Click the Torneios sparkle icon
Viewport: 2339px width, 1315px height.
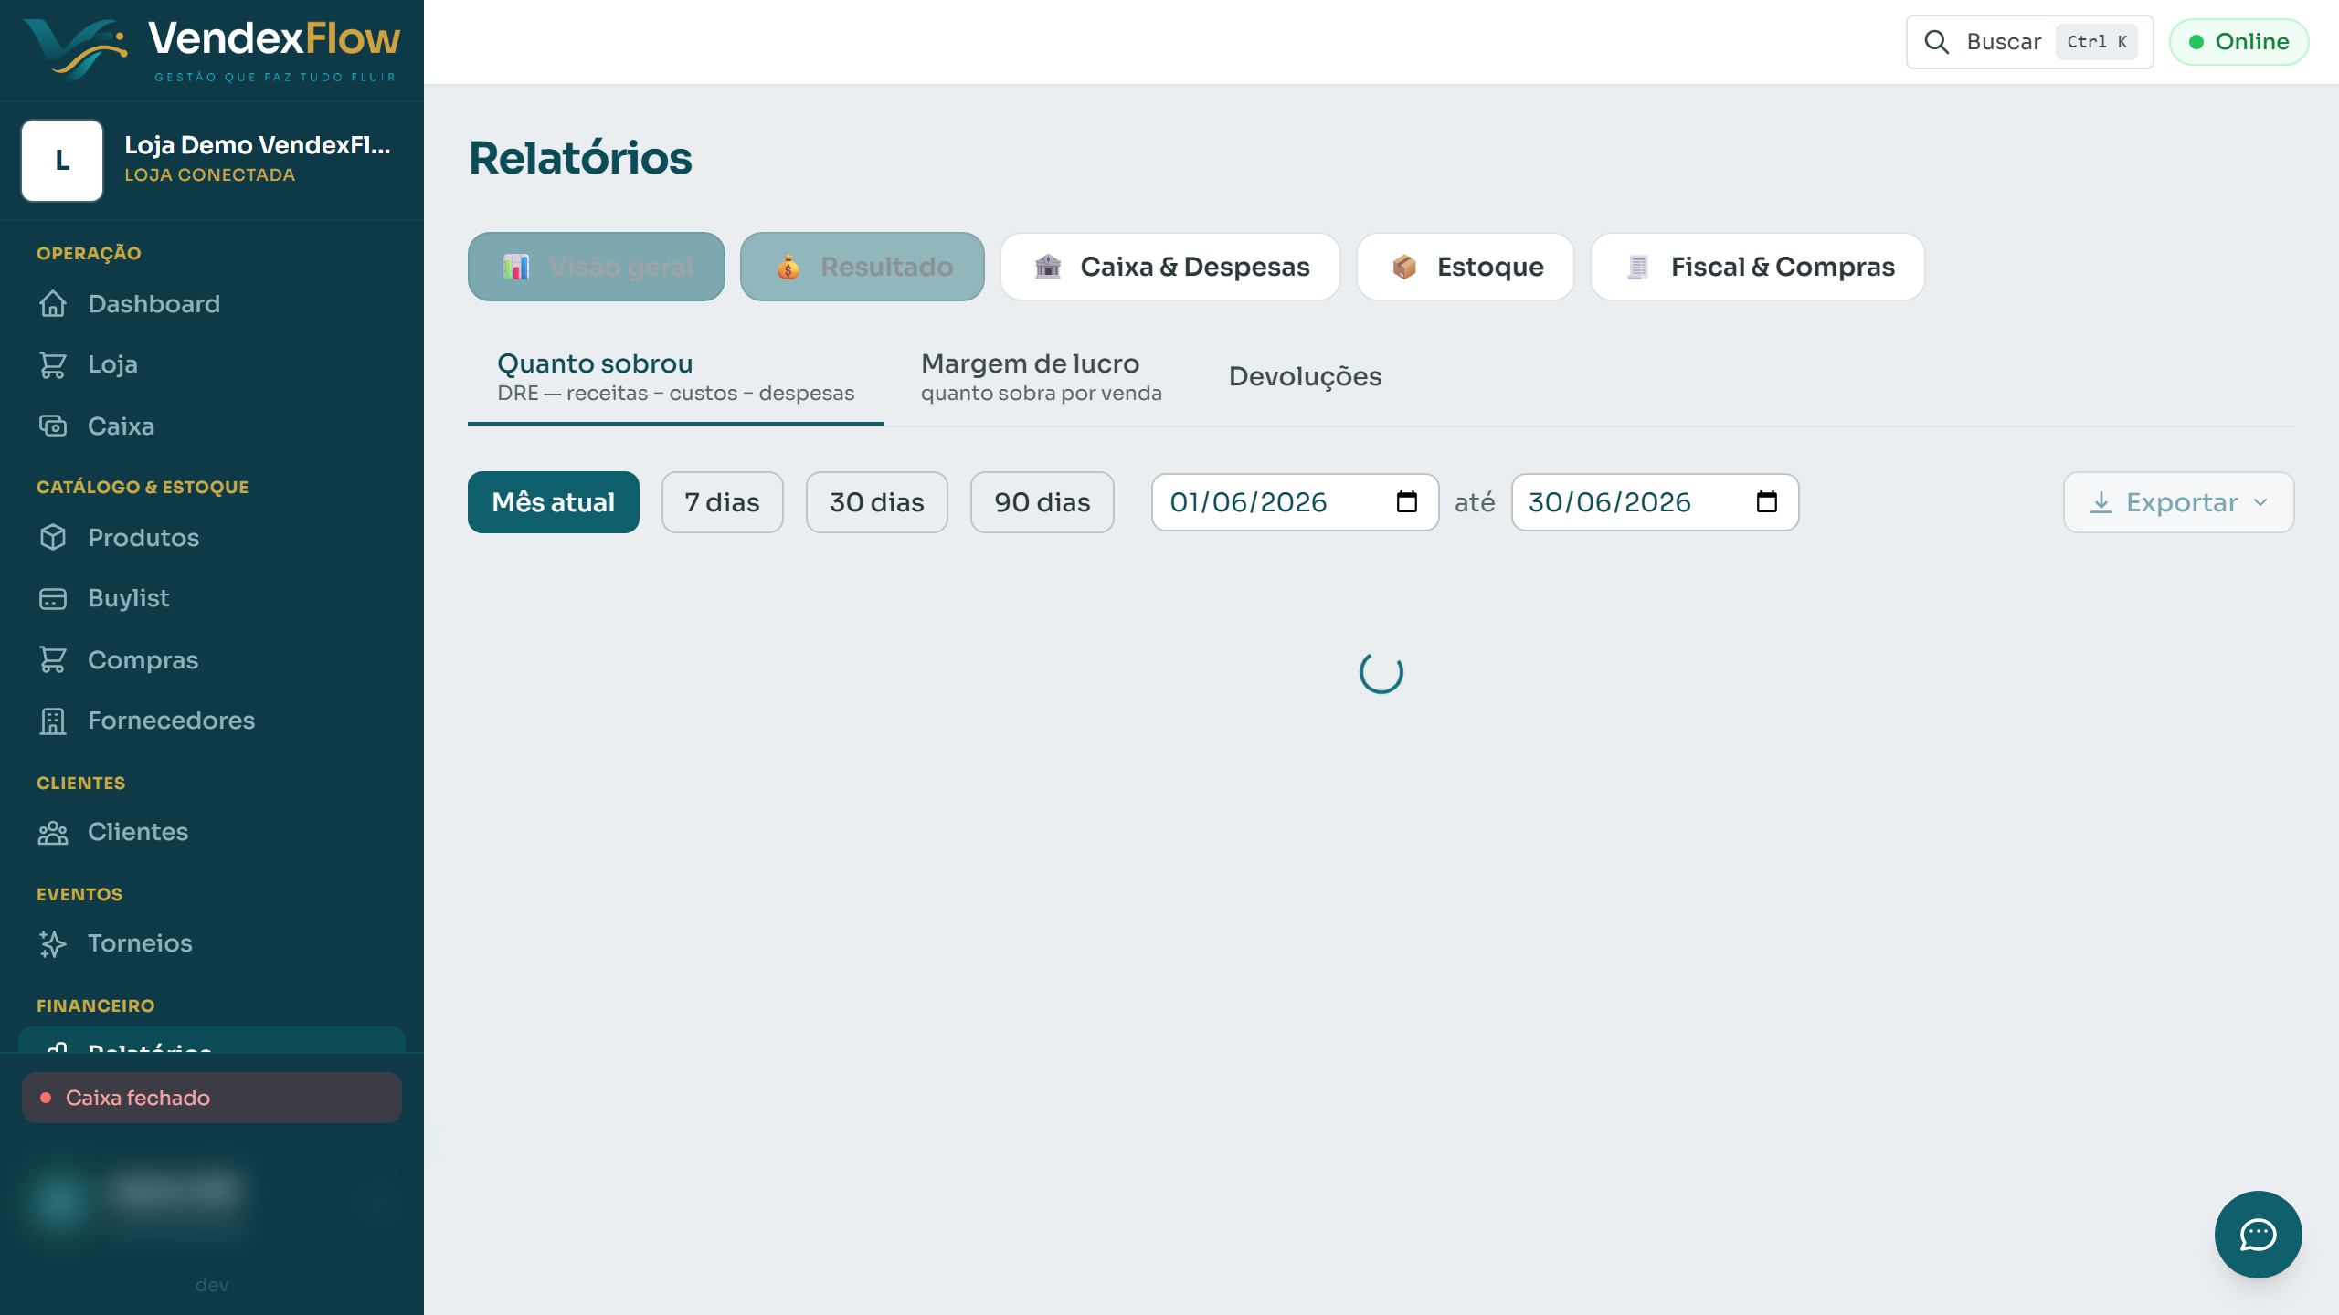(x=53, y=943)
